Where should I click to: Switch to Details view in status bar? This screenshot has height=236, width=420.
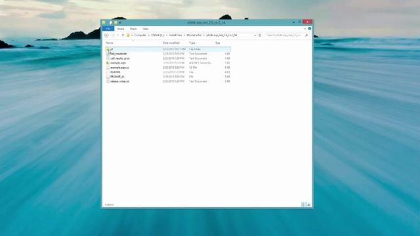303,205
